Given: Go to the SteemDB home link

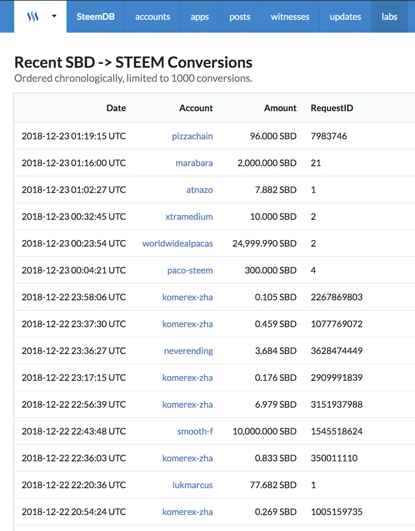Looking at the screenshot, I should (x=95, y=17).
